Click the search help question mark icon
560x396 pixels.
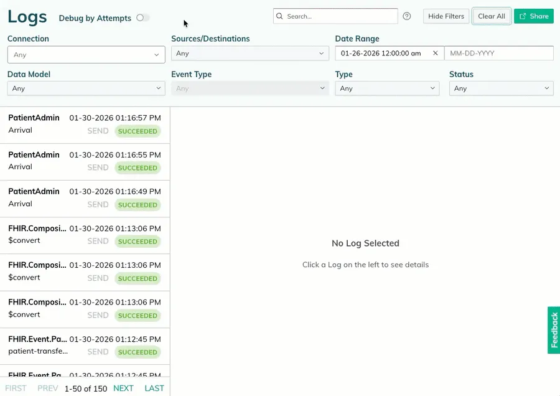pyautogui.click(x=406, y=16)
